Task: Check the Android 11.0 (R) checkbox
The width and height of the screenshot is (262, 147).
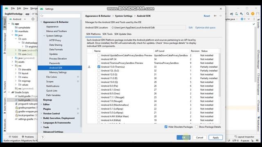Action: [x=99, y=78]
